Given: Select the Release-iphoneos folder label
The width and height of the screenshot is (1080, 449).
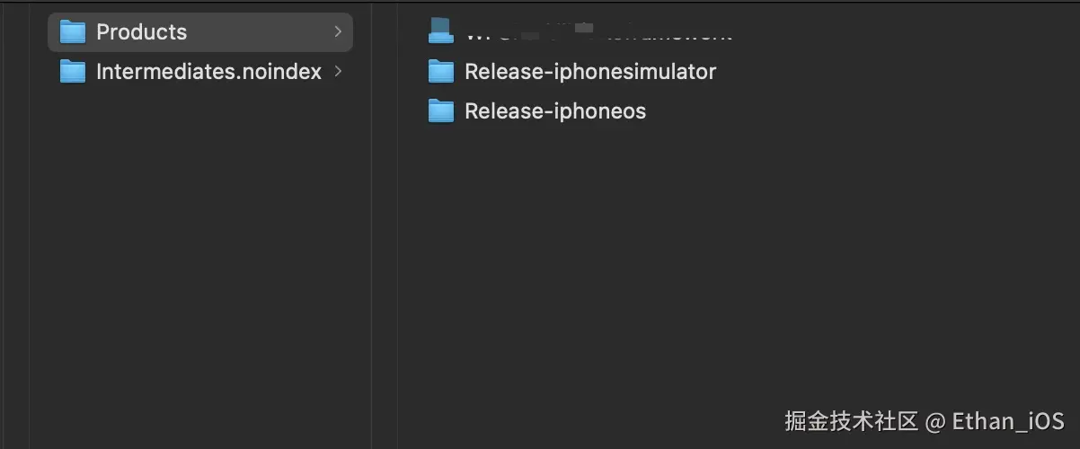Looking at the screenshot, I should tap(554, 111).
